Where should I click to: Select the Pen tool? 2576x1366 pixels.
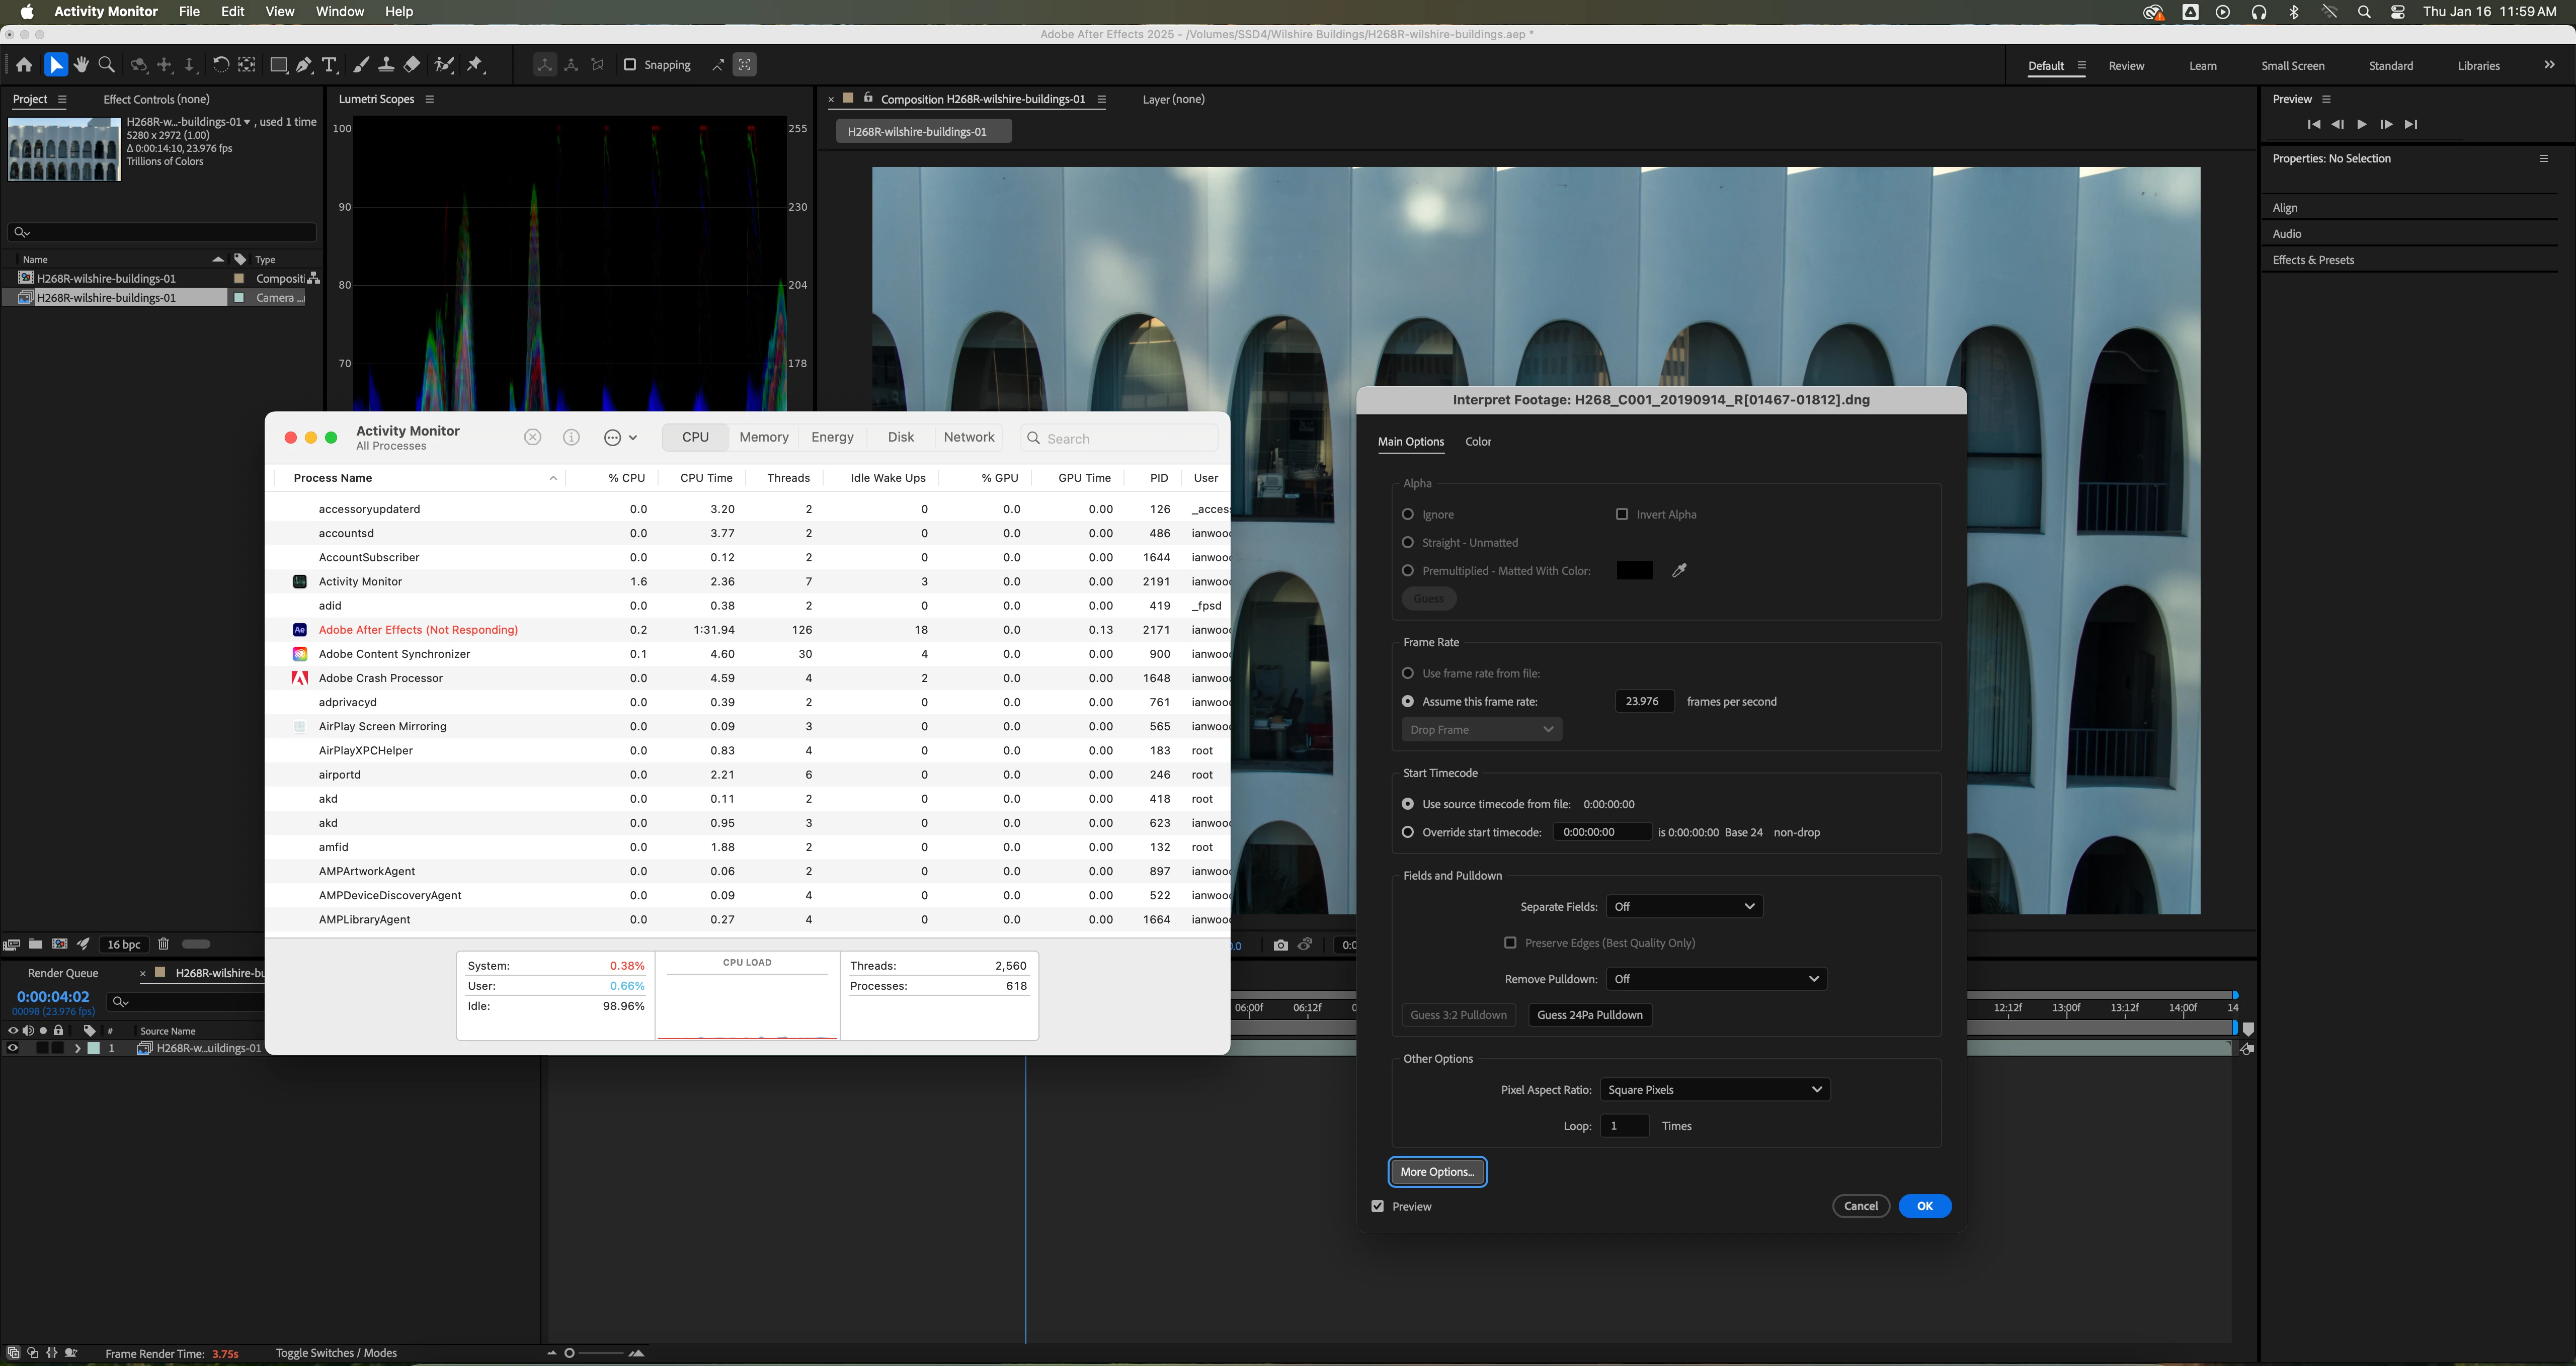pos(304,65)
